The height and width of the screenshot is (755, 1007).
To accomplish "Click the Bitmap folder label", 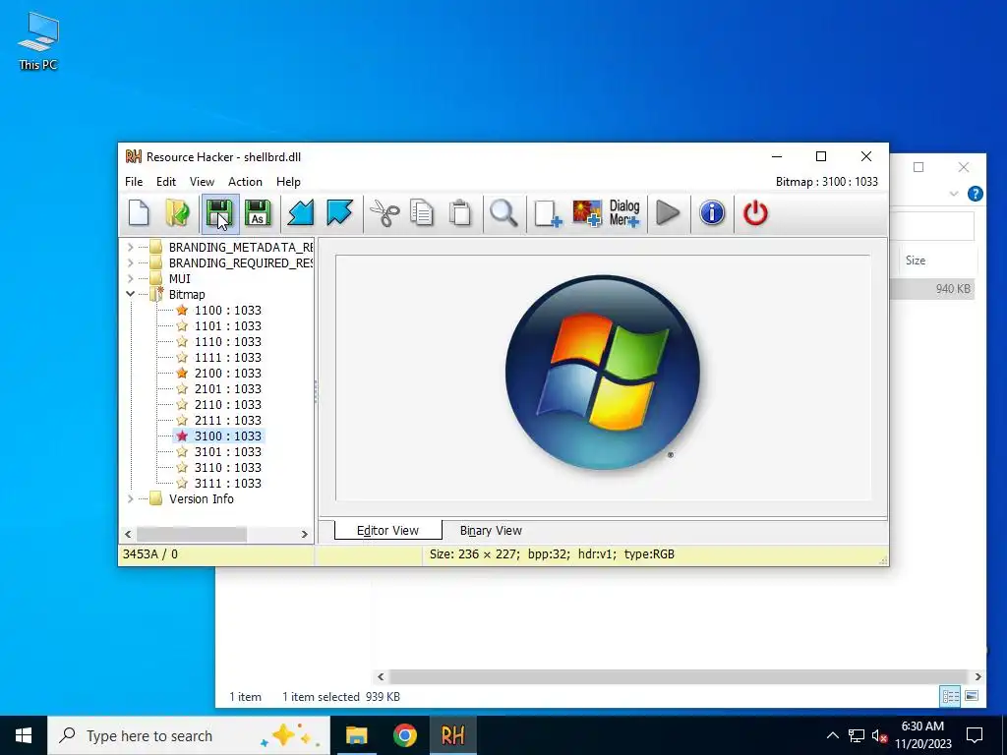I will click(x=187, y=294).
